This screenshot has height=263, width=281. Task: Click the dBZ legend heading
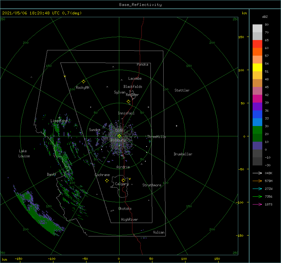(x=265, y=17)
